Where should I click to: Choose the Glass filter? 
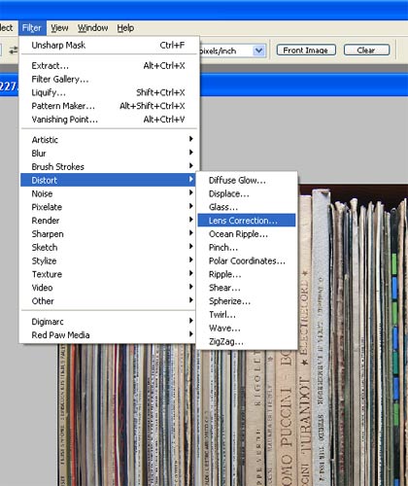pyautogui.click(x=247, y=207)
